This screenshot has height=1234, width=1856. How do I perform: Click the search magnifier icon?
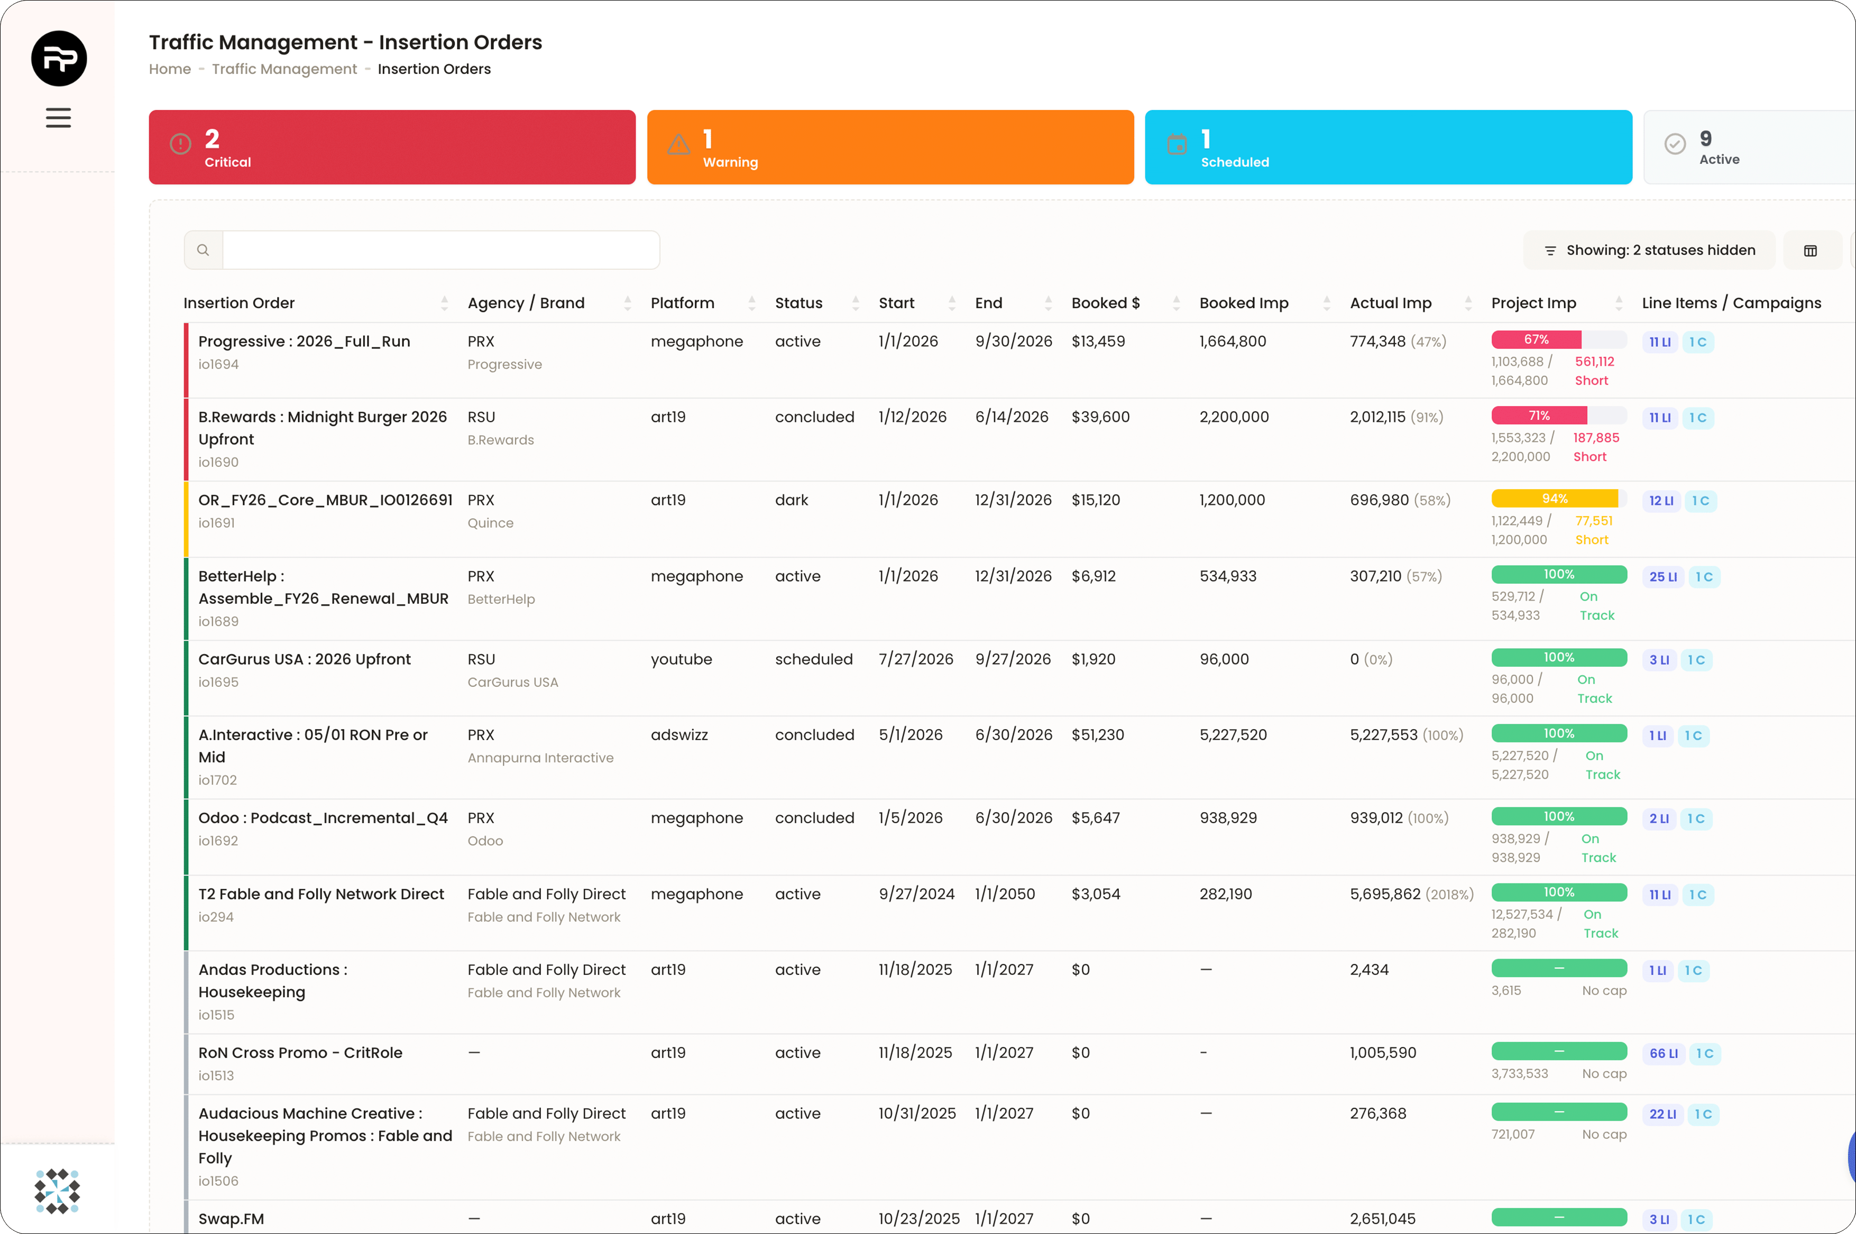click(x=203, y=250)
